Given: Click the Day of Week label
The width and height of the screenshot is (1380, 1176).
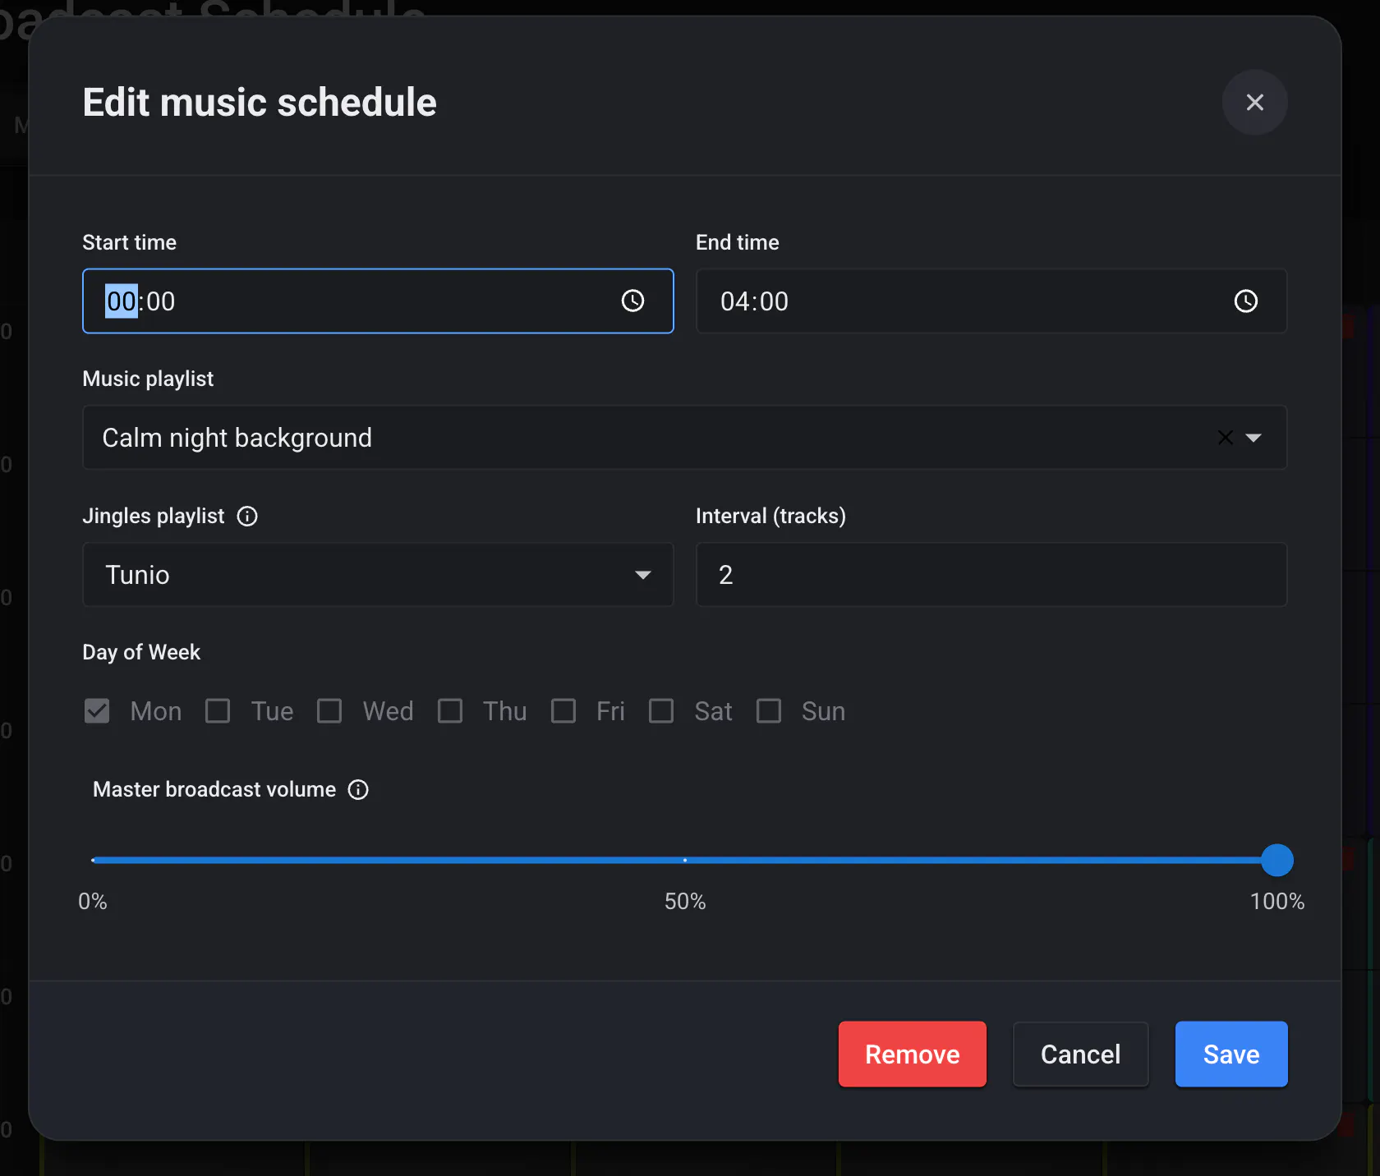Looking at the screenshot, I should 141,653.
